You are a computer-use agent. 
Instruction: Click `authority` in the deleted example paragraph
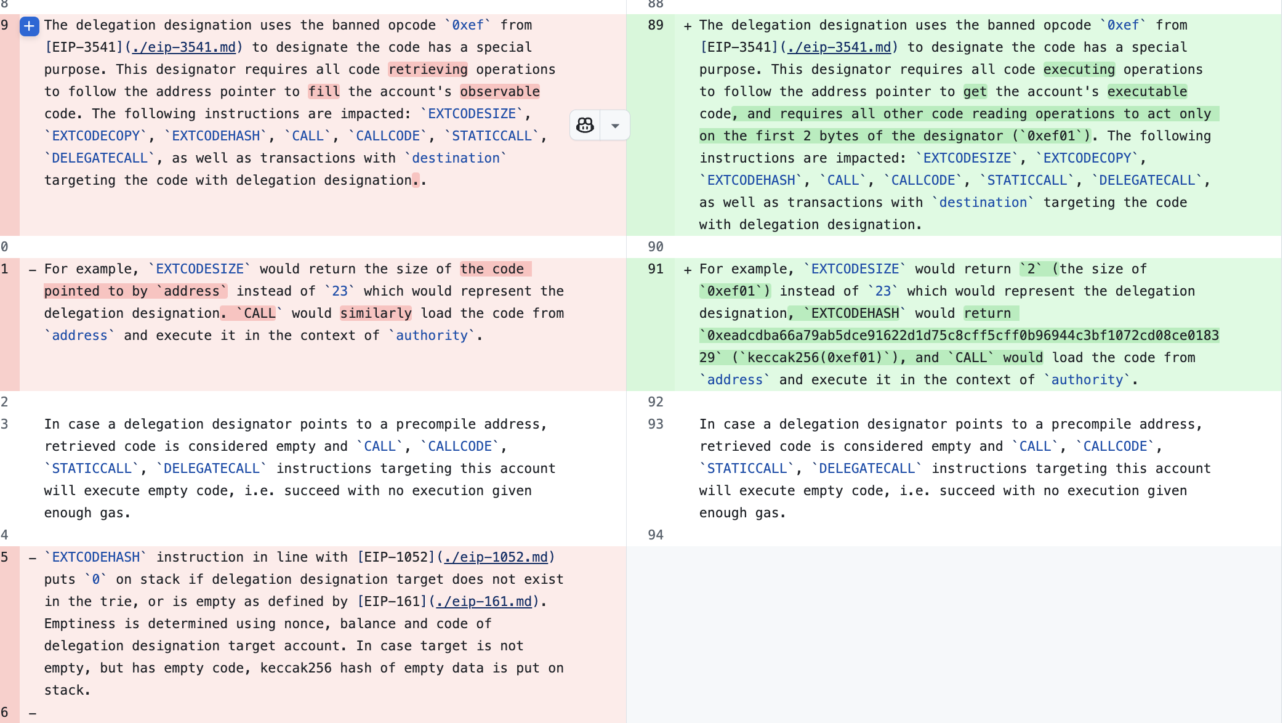tap(432, 336)
